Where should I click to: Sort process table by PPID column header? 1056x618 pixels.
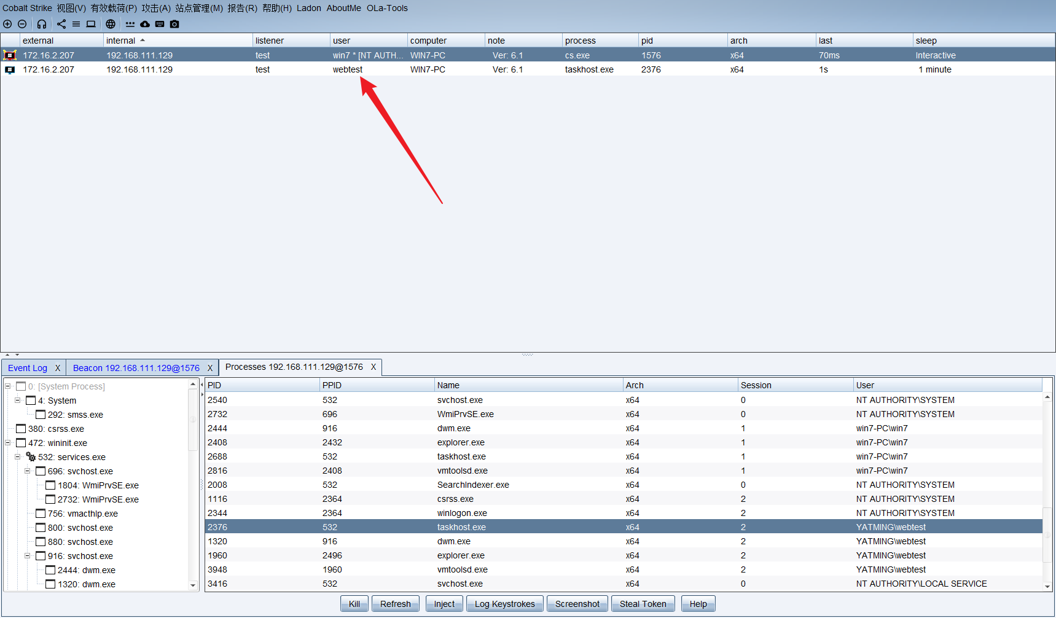377,385
